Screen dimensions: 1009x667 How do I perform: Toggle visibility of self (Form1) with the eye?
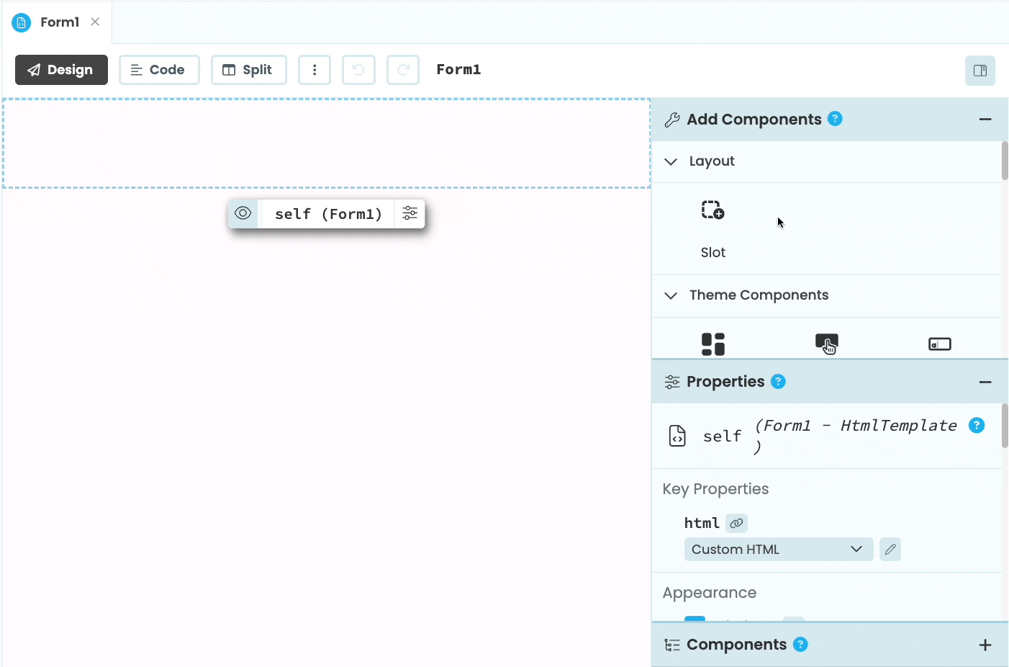coord(243,213)
